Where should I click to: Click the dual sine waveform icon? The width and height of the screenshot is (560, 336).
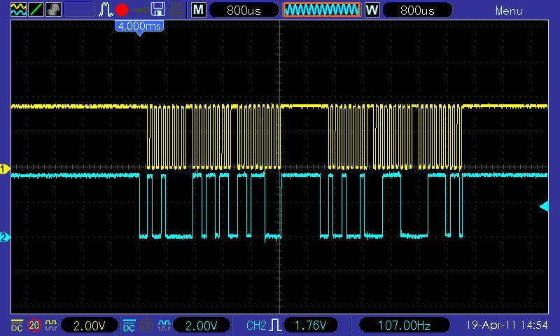[x=18, y=10]
